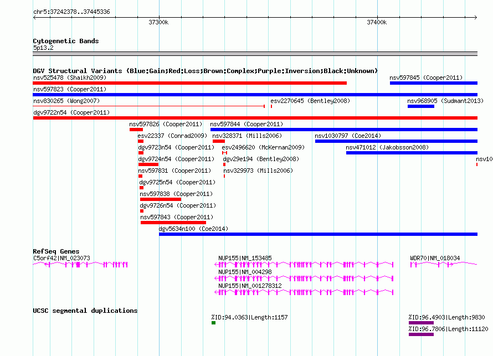The image size is (493, 356).
Task: Click purple duplication bar under Length:9830
Action: click(x=422, y=323)
